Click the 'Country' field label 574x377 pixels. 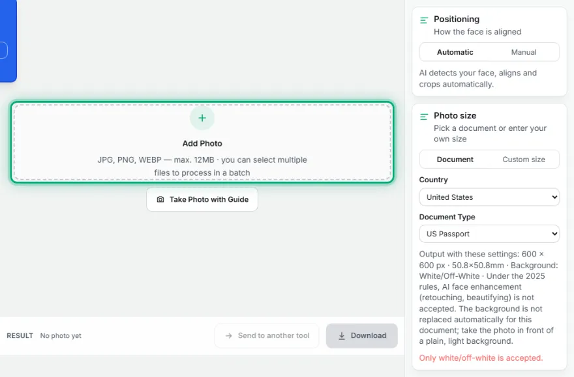(x=433, y=180)
